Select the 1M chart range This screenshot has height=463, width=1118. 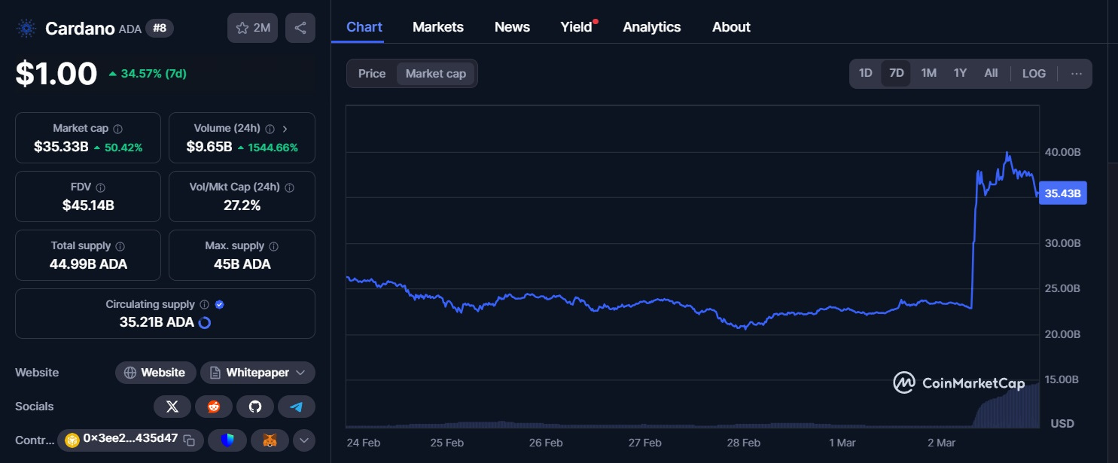point(928,73)
